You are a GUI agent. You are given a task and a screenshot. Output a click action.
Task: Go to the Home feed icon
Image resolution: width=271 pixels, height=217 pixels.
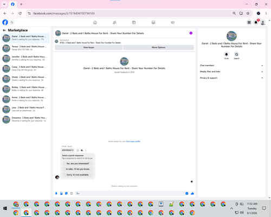[95, 22]
